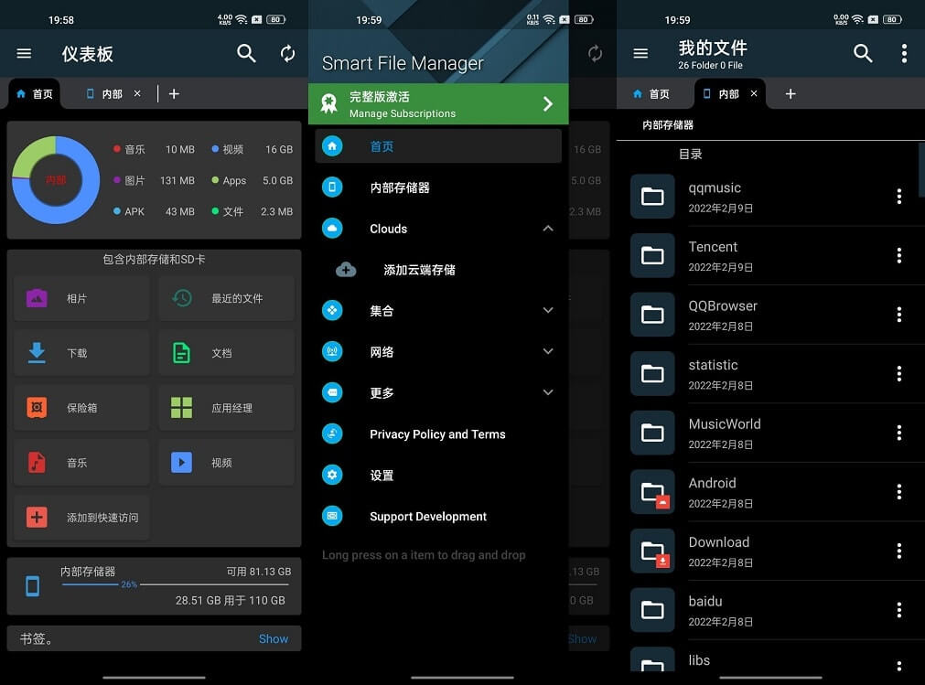The image size is (925, 685).
Task: Open options menu for QQBrowser folder
Action: click(x=898, y=315)
